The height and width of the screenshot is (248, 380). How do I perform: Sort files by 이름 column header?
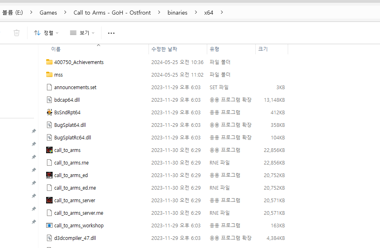[x=56, y=49]
